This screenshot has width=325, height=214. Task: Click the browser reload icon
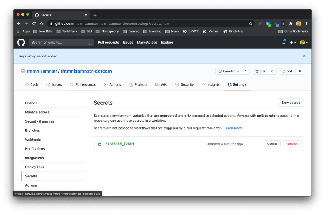35,24
